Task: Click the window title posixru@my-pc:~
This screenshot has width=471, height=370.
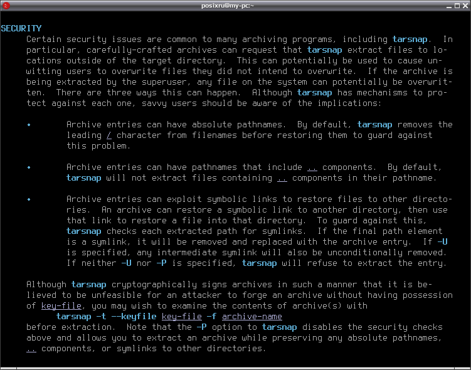Action: pyautogui.click(x=228, y=6)
